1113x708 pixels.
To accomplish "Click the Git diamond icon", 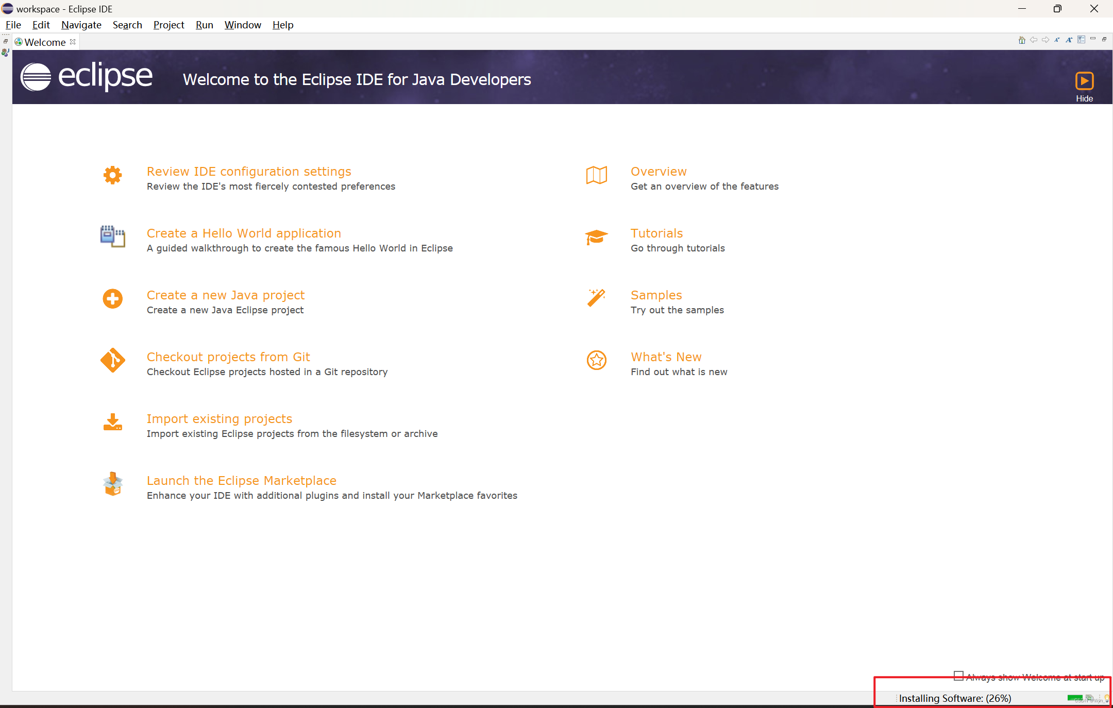I will tap(112, 360).
